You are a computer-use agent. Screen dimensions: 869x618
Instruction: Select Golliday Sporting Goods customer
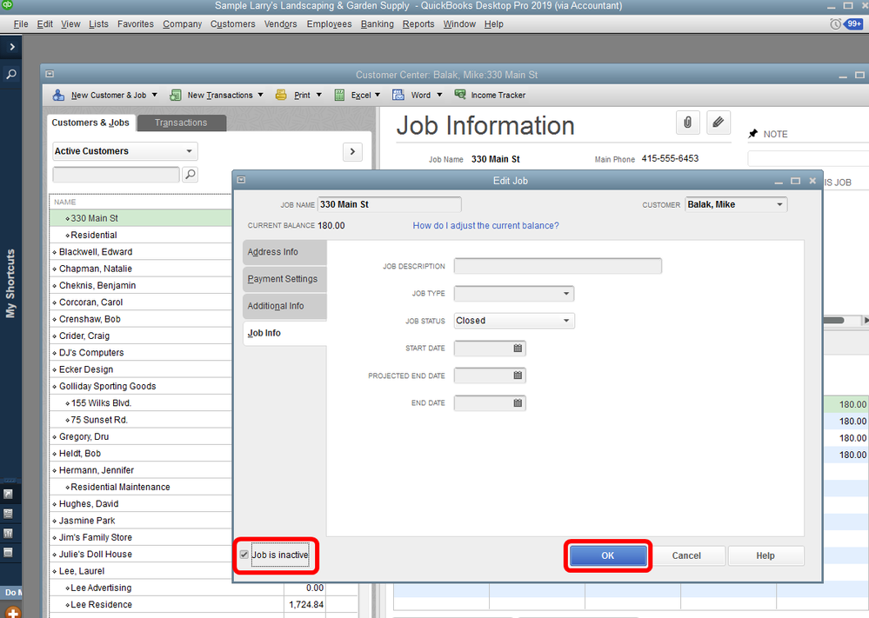click(140, 387)
